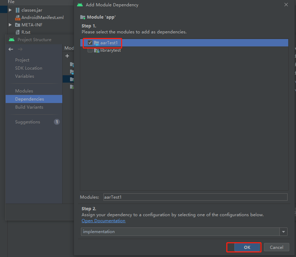The height and width of the screenshot is (257, 296).
Task: Go back in Project Structure window
Action: [11, 49]
